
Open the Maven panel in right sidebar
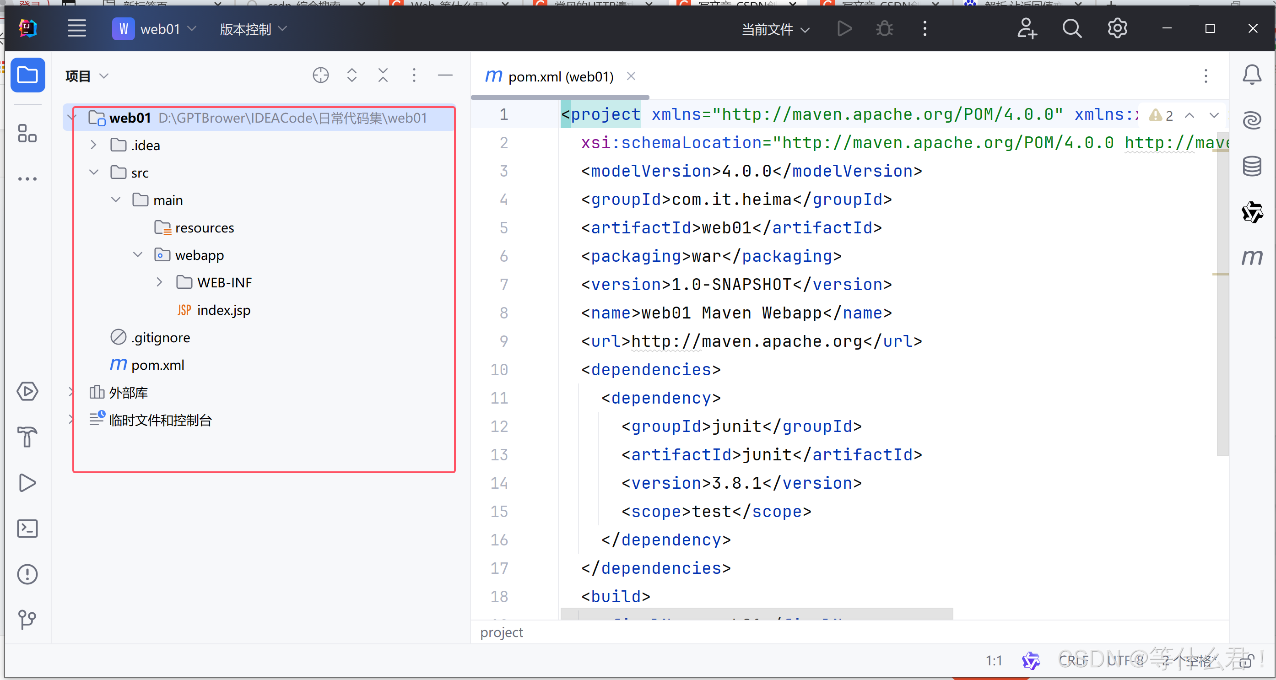(1252, 257)
